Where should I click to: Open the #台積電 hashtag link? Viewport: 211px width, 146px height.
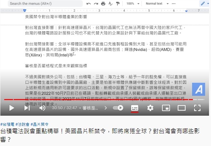point(7,124)
